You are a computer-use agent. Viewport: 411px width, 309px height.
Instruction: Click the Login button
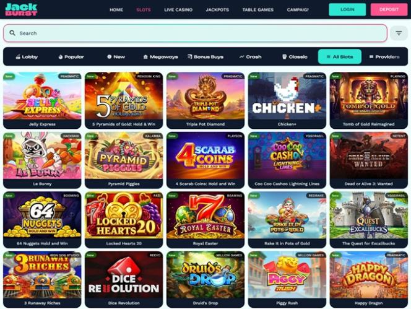(347, 9)
